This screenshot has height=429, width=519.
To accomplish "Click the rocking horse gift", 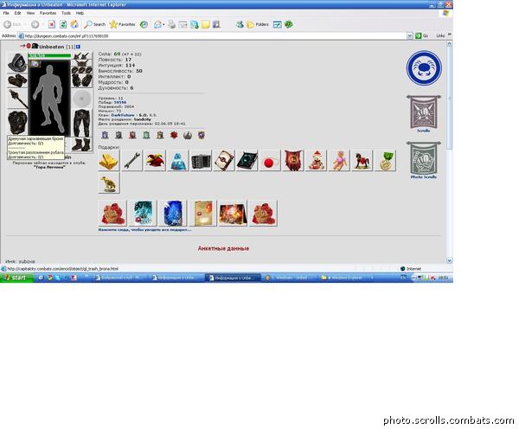I will click(x=362, y=161).
